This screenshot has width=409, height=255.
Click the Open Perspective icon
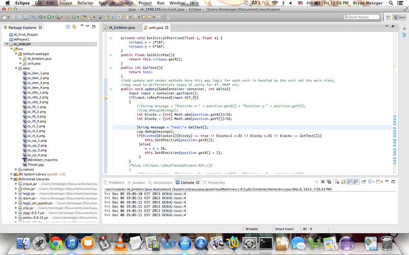[389, 17]
